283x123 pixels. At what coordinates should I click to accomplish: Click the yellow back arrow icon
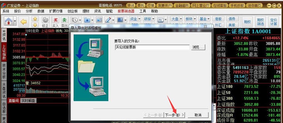point(24,22)
